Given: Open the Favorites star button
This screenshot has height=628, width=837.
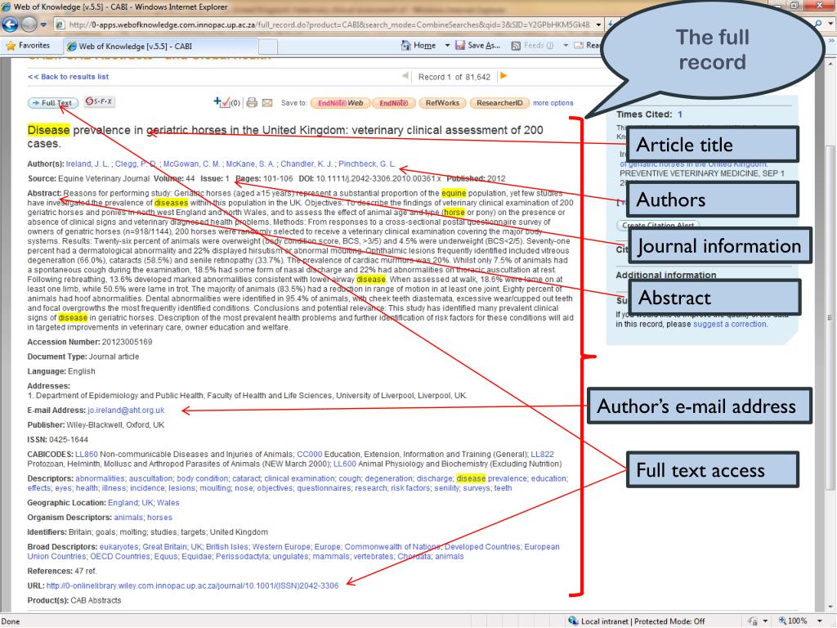Looking at the screenshot, I should point(28,46).
